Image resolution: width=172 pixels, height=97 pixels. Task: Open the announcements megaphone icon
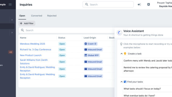[x=139, y=5]
